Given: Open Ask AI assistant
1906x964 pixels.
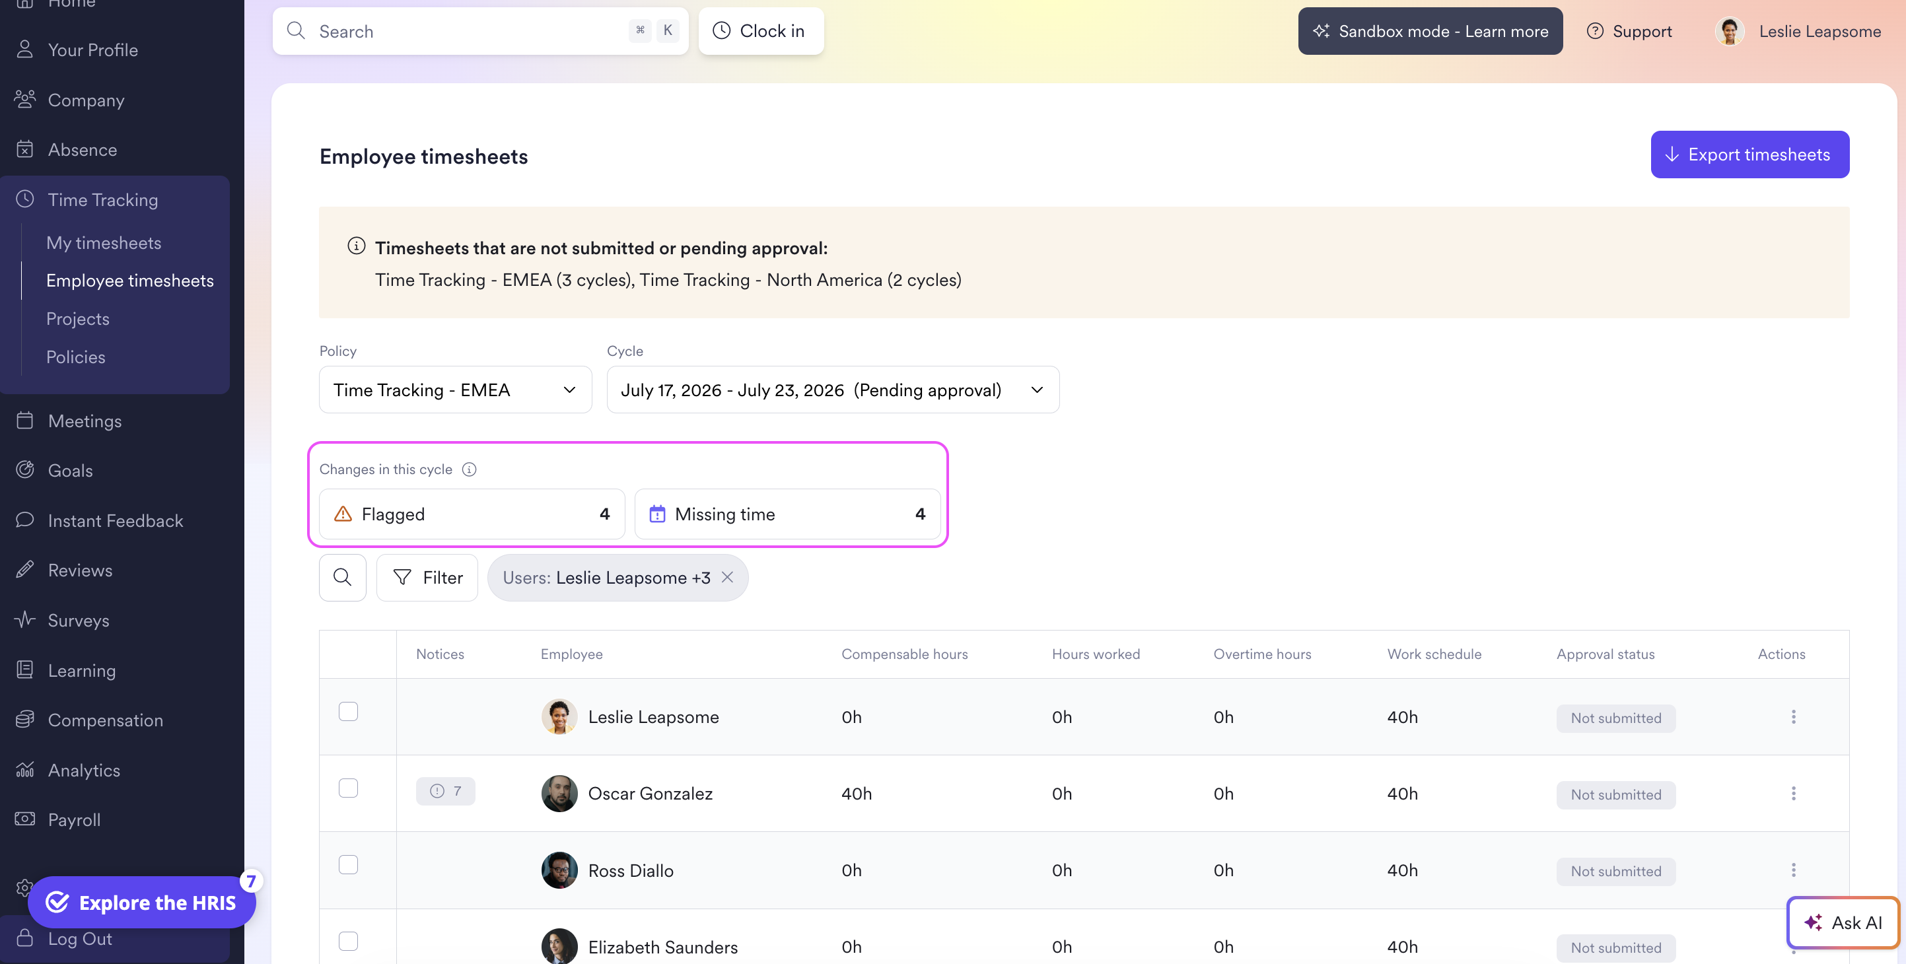Looking at the screenshot, I should click(x=1843, y=922).
